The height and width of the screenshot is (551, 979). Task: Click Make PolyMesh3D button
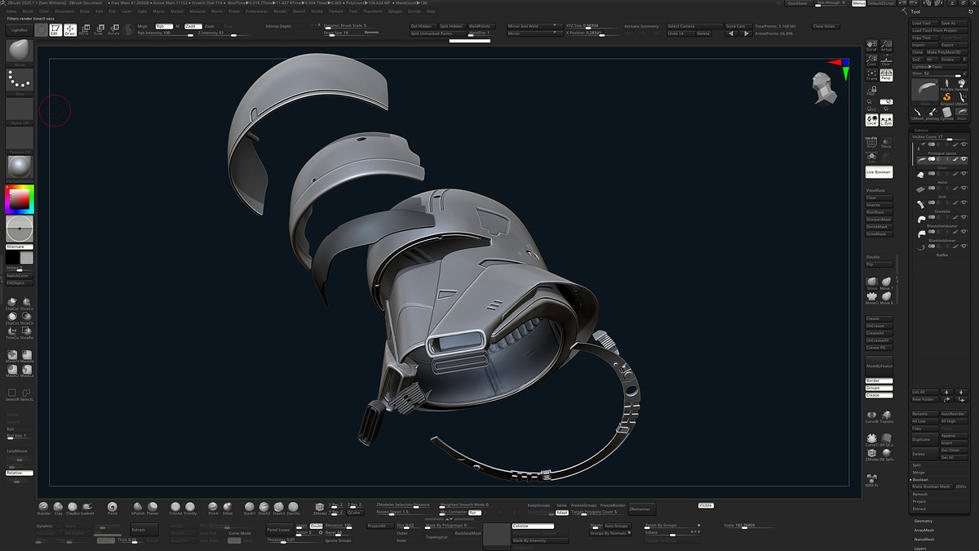946,52
